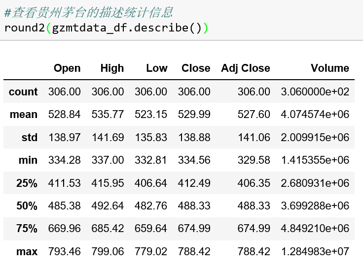
Task: Click the 25% row label
Action: 27,183
